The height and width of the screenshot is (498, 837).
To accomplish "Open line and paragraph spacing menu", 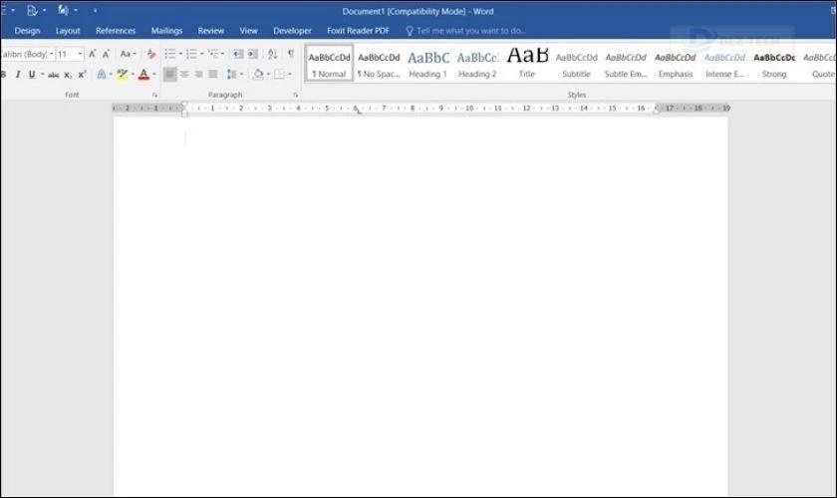I will tap(234, 75).
